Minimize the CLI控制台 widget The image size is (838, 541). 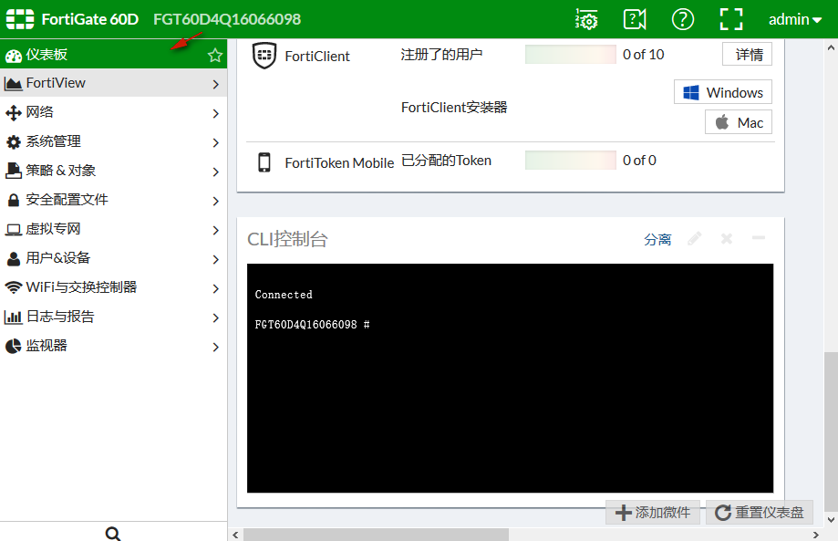point(759,238)
